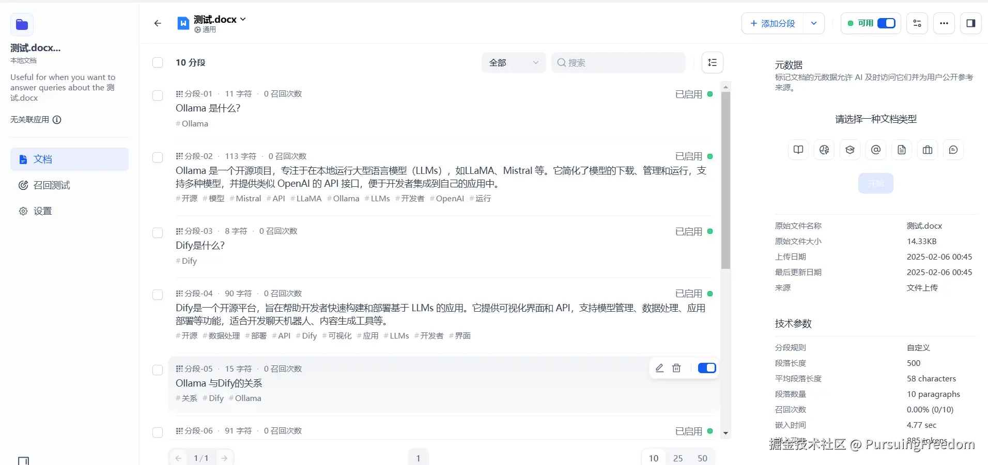Image resolution: width=988 pixels, height=465 pixels.
Task: Click page number 1 button
Action: point(419,458)
